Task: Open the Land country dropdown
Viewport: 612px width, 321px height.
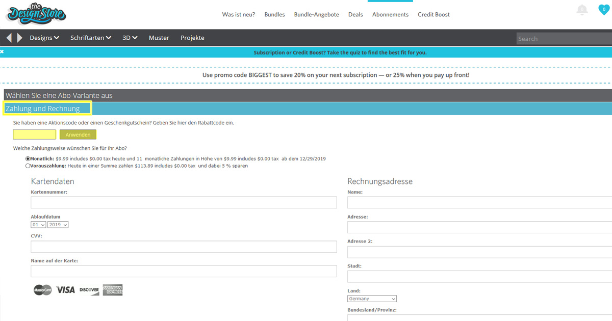Action: coord(372,299)
